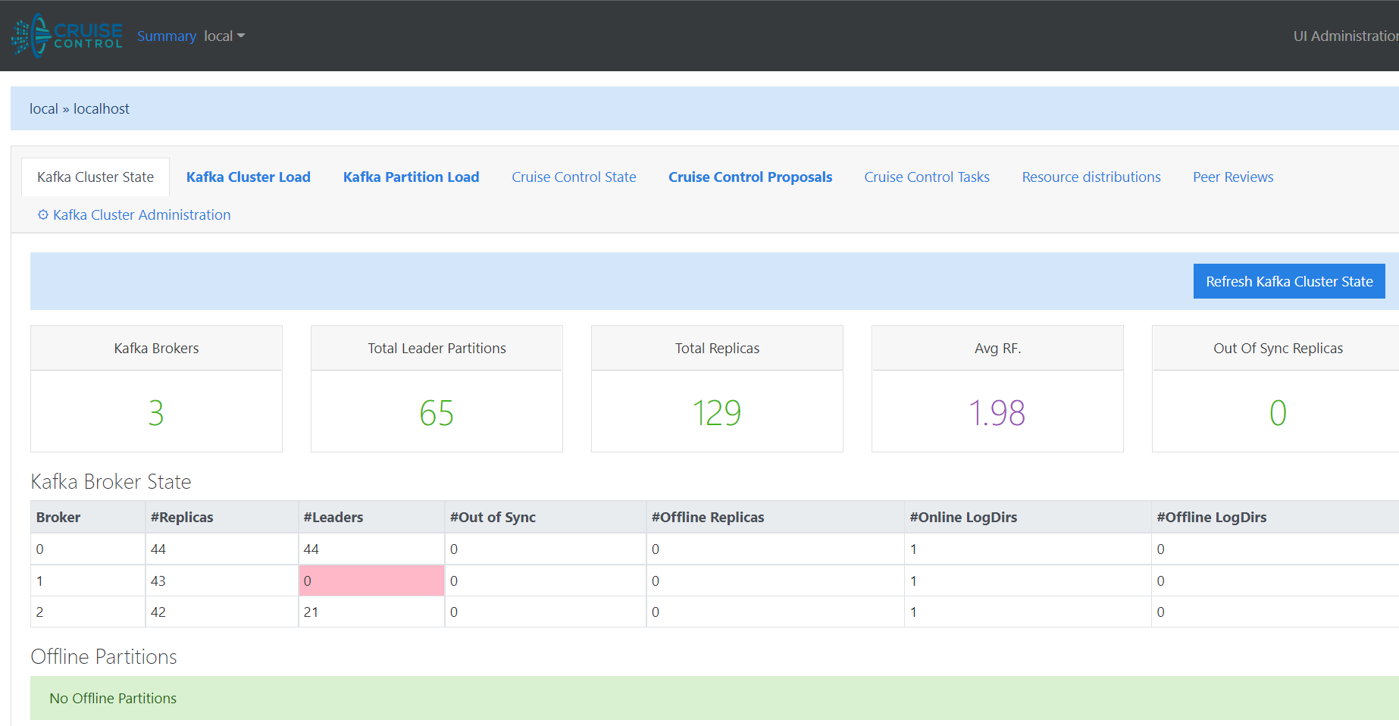Click replicas value 43 for broker 1
The height and width of the screenshot is (726, 1399).
pyautogui.click(x=158, y=580)
